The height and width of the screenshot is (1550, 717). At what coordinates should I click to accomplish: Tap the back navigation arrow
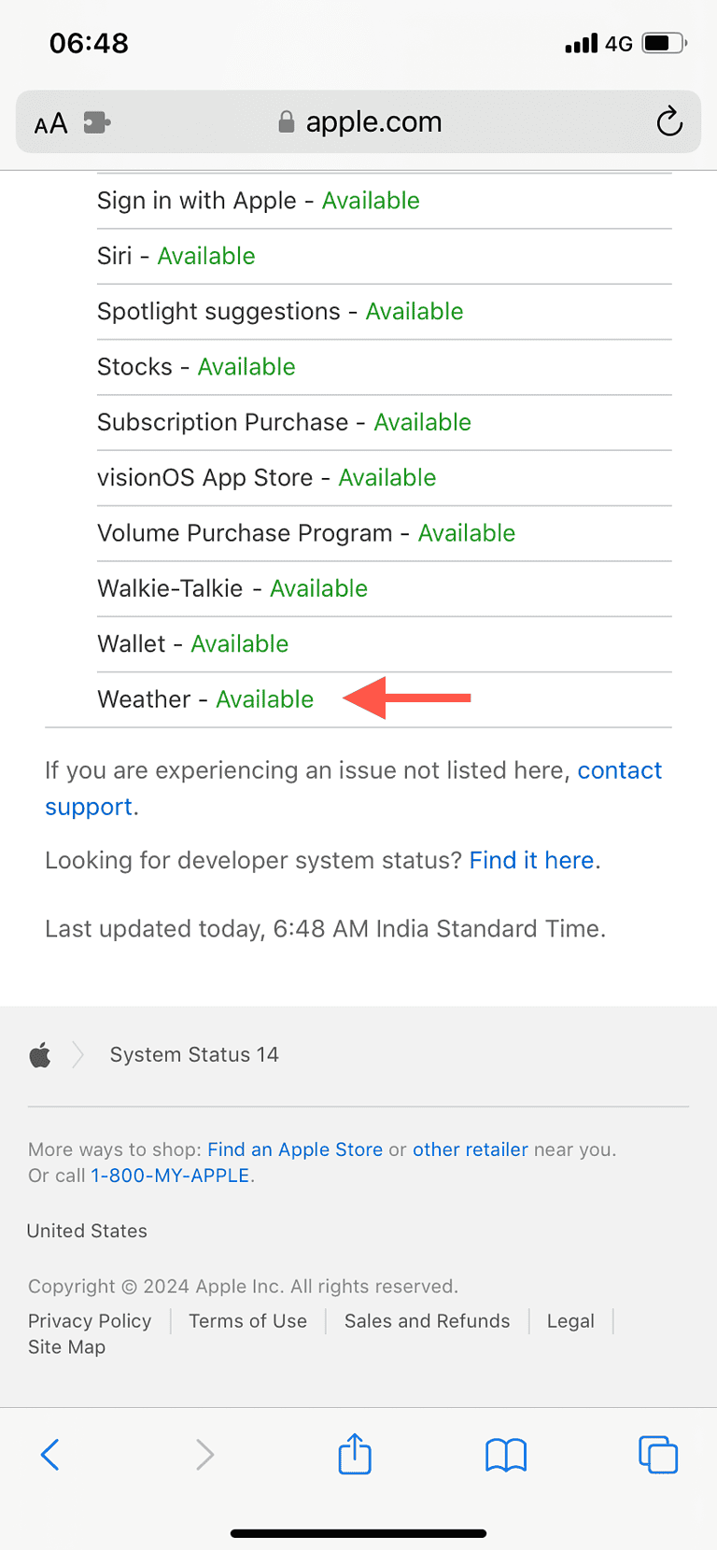[50, 1454]
